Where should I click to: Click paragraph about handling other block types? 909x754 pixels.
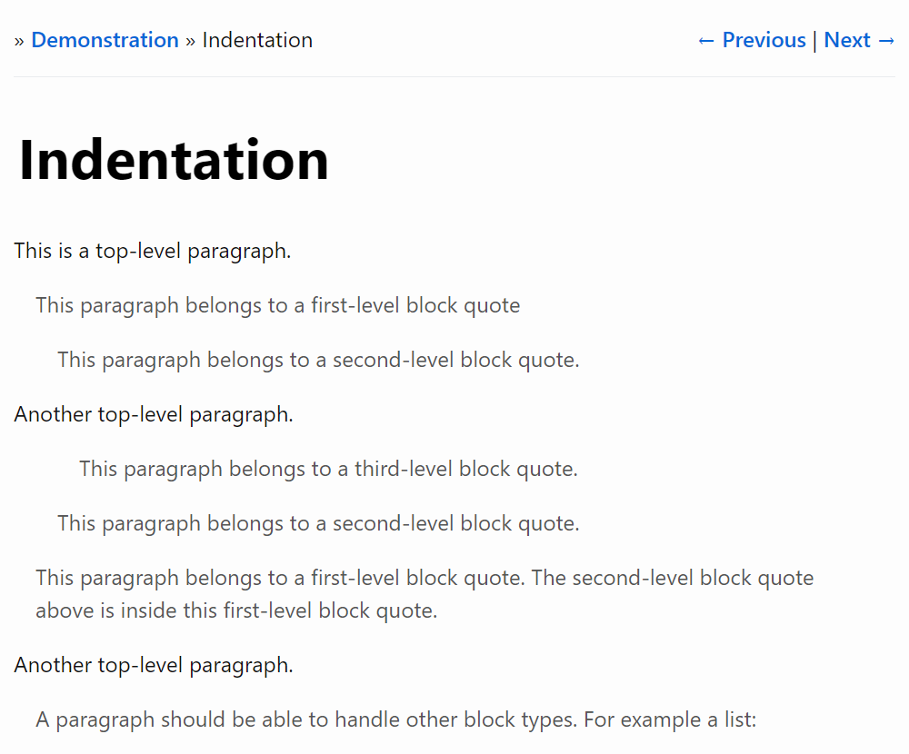pyautogui.click(x=395, y=719)
